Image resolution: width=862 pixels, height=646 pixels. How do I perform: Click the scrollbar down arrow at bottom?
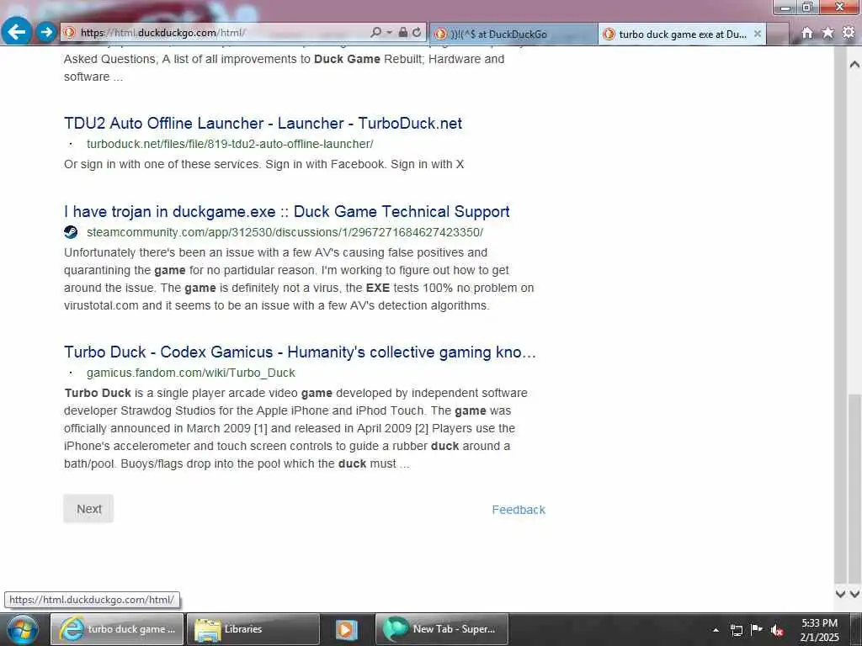854,594
